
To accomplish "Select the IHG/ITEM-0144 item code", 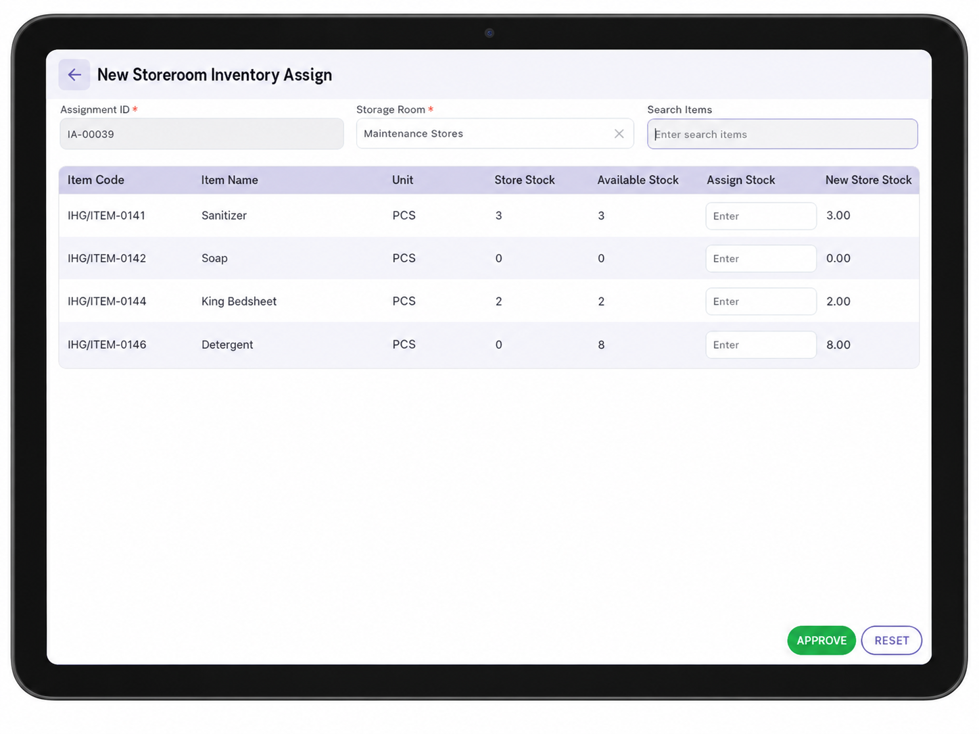I will [107, 301].
